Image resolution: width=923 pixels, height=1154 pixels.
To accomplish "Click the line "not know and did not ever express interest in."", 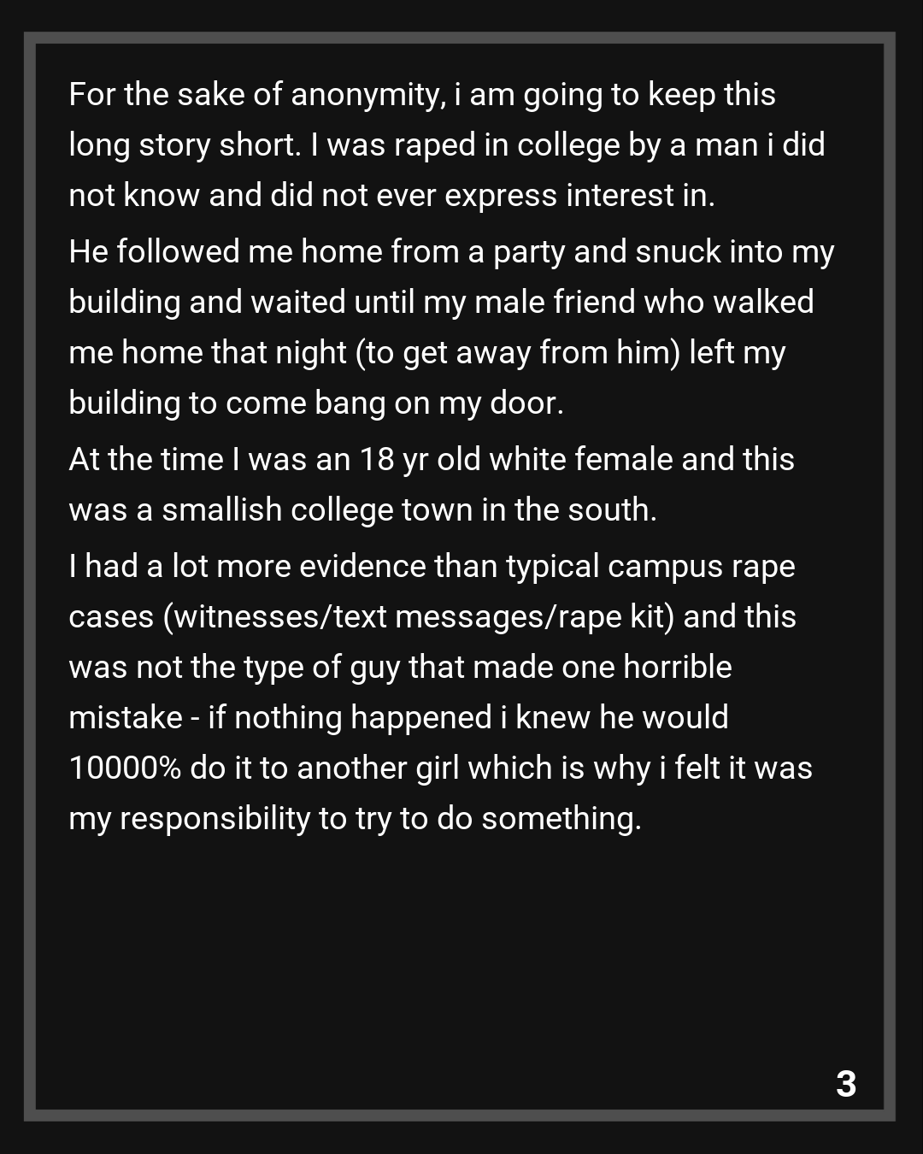I will (x=391, y=195).
